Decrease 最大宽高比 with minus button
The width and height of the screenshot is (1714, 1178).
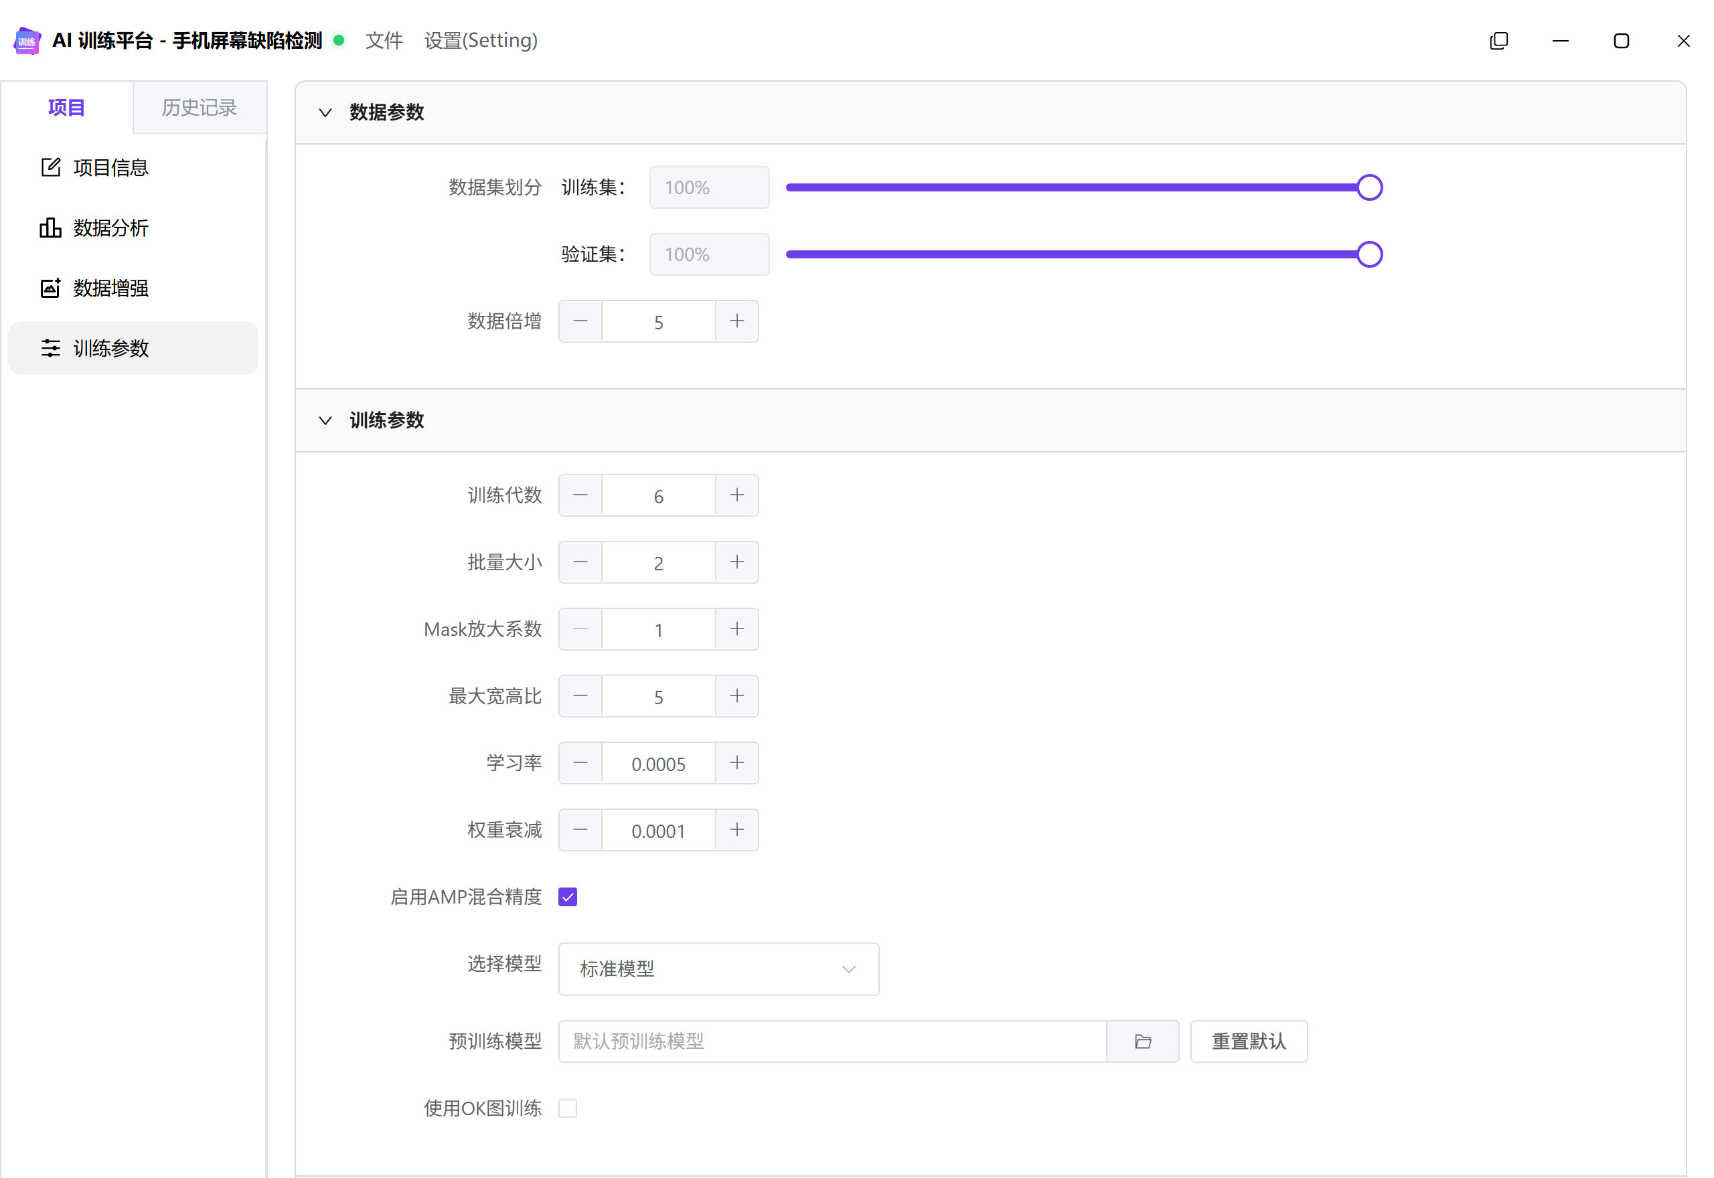pos(581,696)
